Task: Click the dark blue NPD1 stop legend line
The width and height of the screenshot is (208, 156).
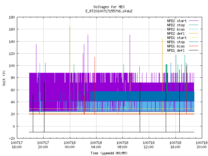Action: tap(193, 42)
